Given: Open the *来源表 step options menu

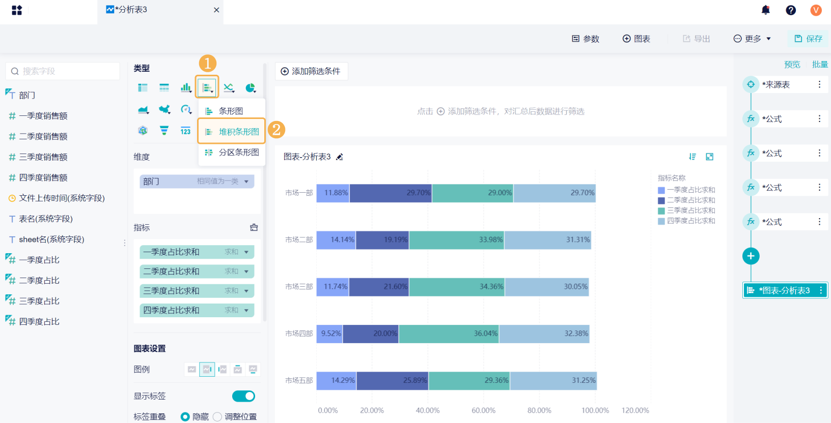Looking at the screenshot, I should click(819, 84).
